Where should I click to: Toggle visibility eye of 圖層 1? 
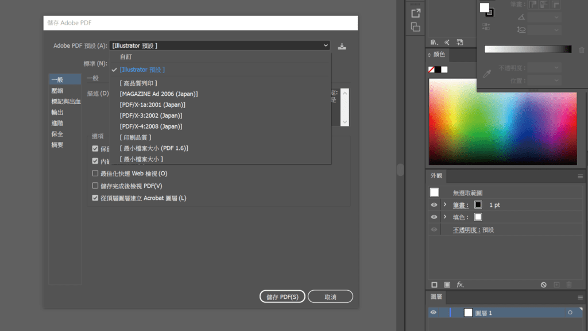click(x=434, y=313)
